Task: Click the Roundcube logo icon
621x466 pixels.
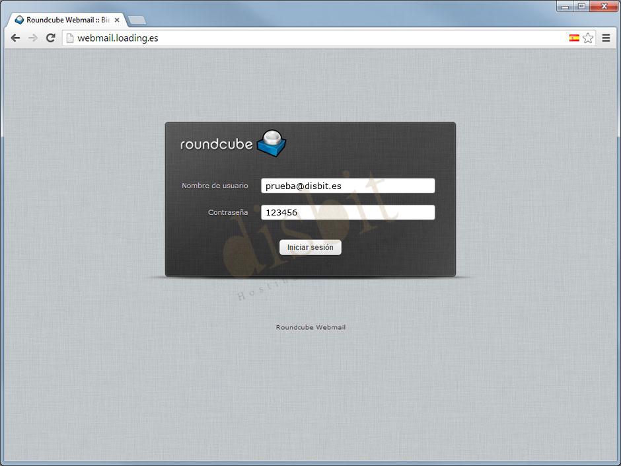Action: click(272, 143)
